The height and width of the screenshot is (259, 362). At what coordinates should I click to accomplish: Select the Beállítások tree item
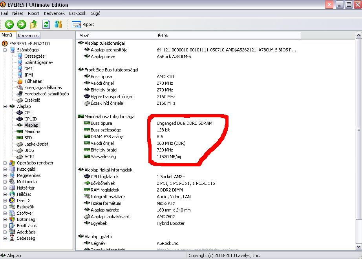(27, 226)
